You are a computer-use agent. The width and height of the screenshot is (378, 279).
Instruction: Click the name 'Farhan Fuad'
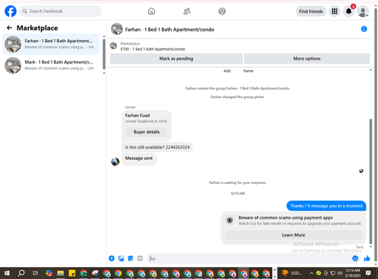click(x=138, y=115)
